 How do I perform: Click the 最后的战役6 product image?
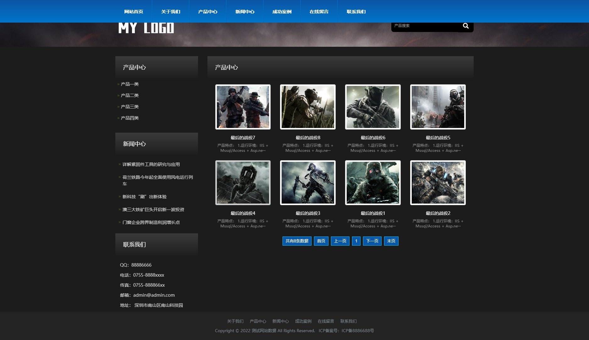point(373,107)
